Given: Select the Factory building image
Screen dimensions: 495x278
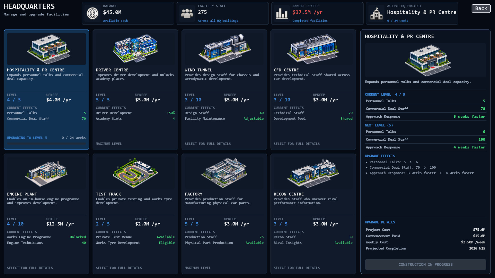Looking at the screenshot, I should click(x=224, y=173).
